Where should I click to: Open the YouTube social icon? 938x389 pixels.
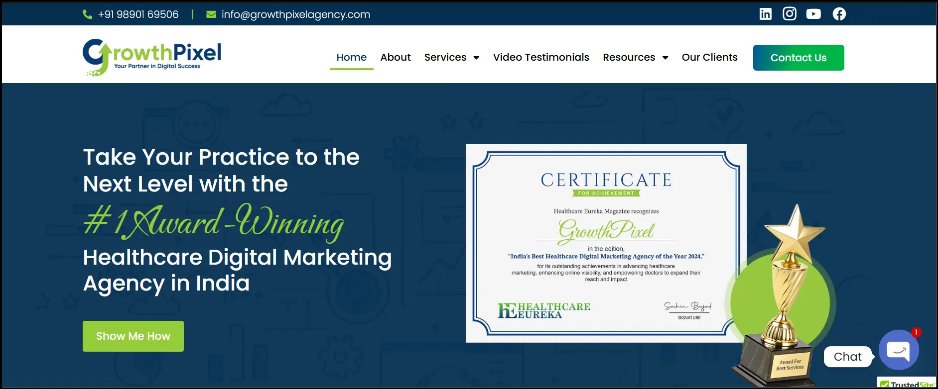[813, 14]
